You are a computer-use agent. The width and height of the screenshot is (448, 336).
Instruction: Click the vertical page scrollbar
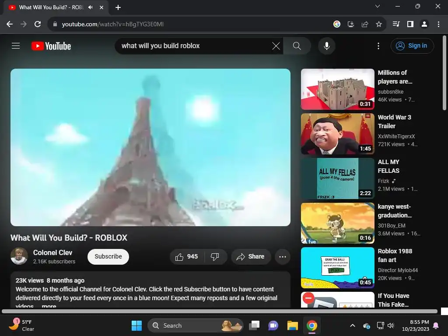coord(444,73)
